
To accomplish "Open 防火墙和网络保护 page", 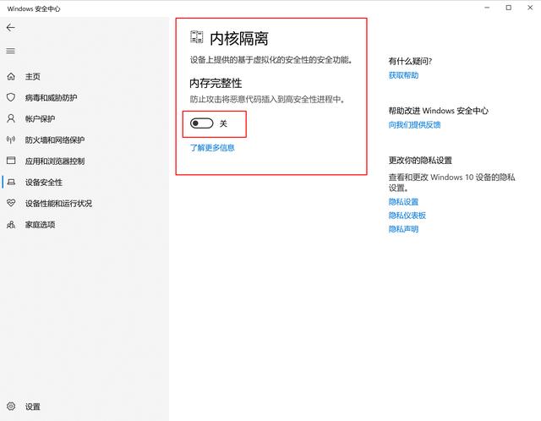I will tap(55, 140).
